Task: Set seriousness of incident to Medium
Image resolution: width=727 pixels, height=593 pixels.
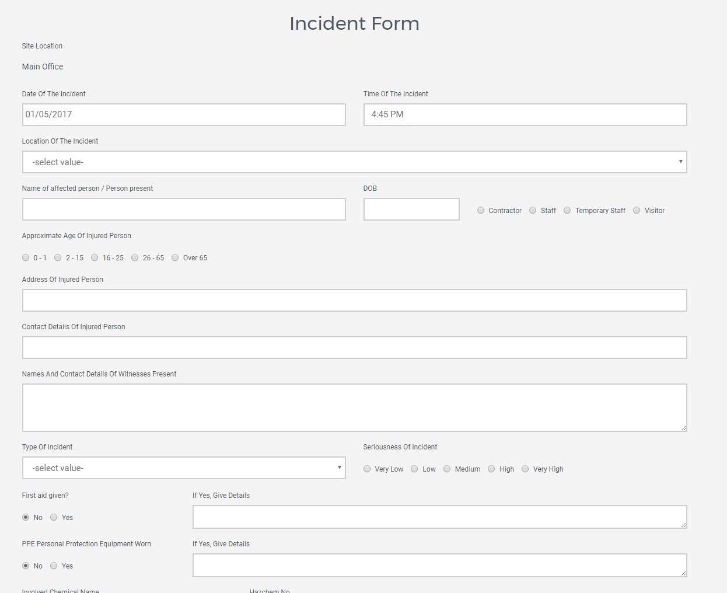Action: [447, 469]
